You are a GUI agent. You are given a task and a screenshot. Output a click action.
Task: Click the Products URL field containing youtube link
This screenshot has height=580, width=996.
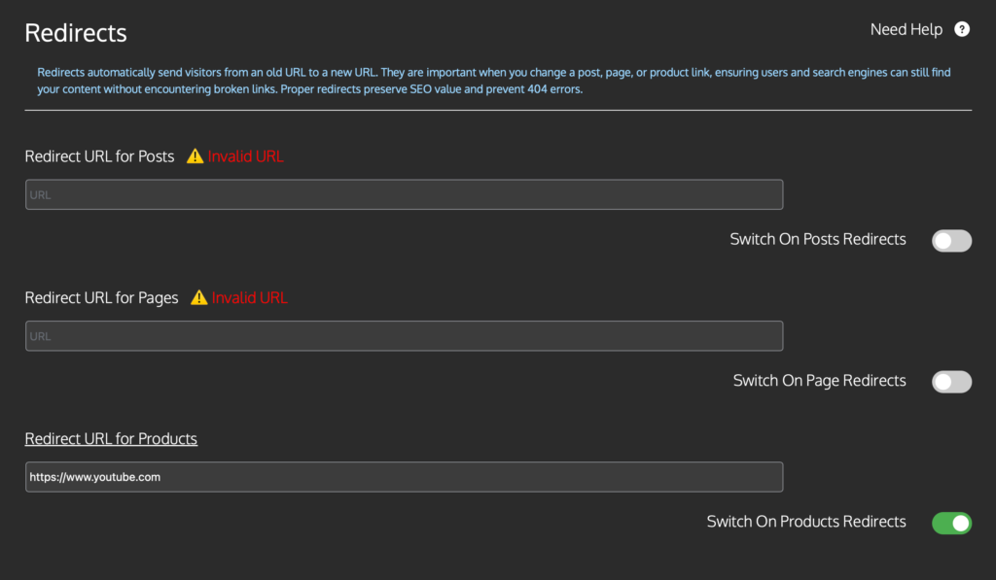click(x=404, y=477)
